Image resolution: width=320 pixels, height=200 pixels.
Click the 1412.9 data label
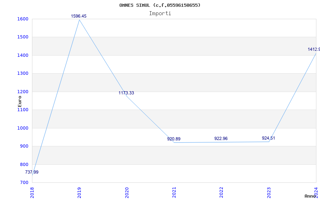pyautogui.click(x=314, y=49)
